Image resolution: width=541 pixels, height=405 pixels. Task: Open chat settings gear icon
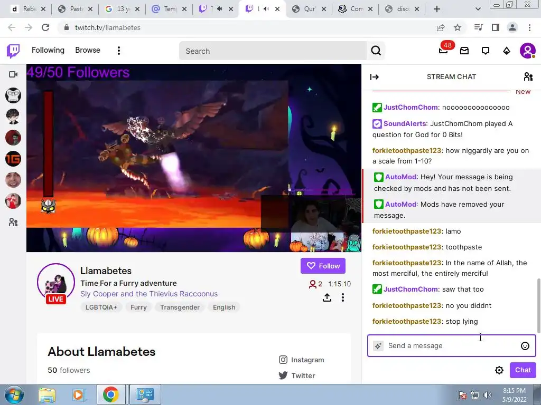click(x=499, y=370)
